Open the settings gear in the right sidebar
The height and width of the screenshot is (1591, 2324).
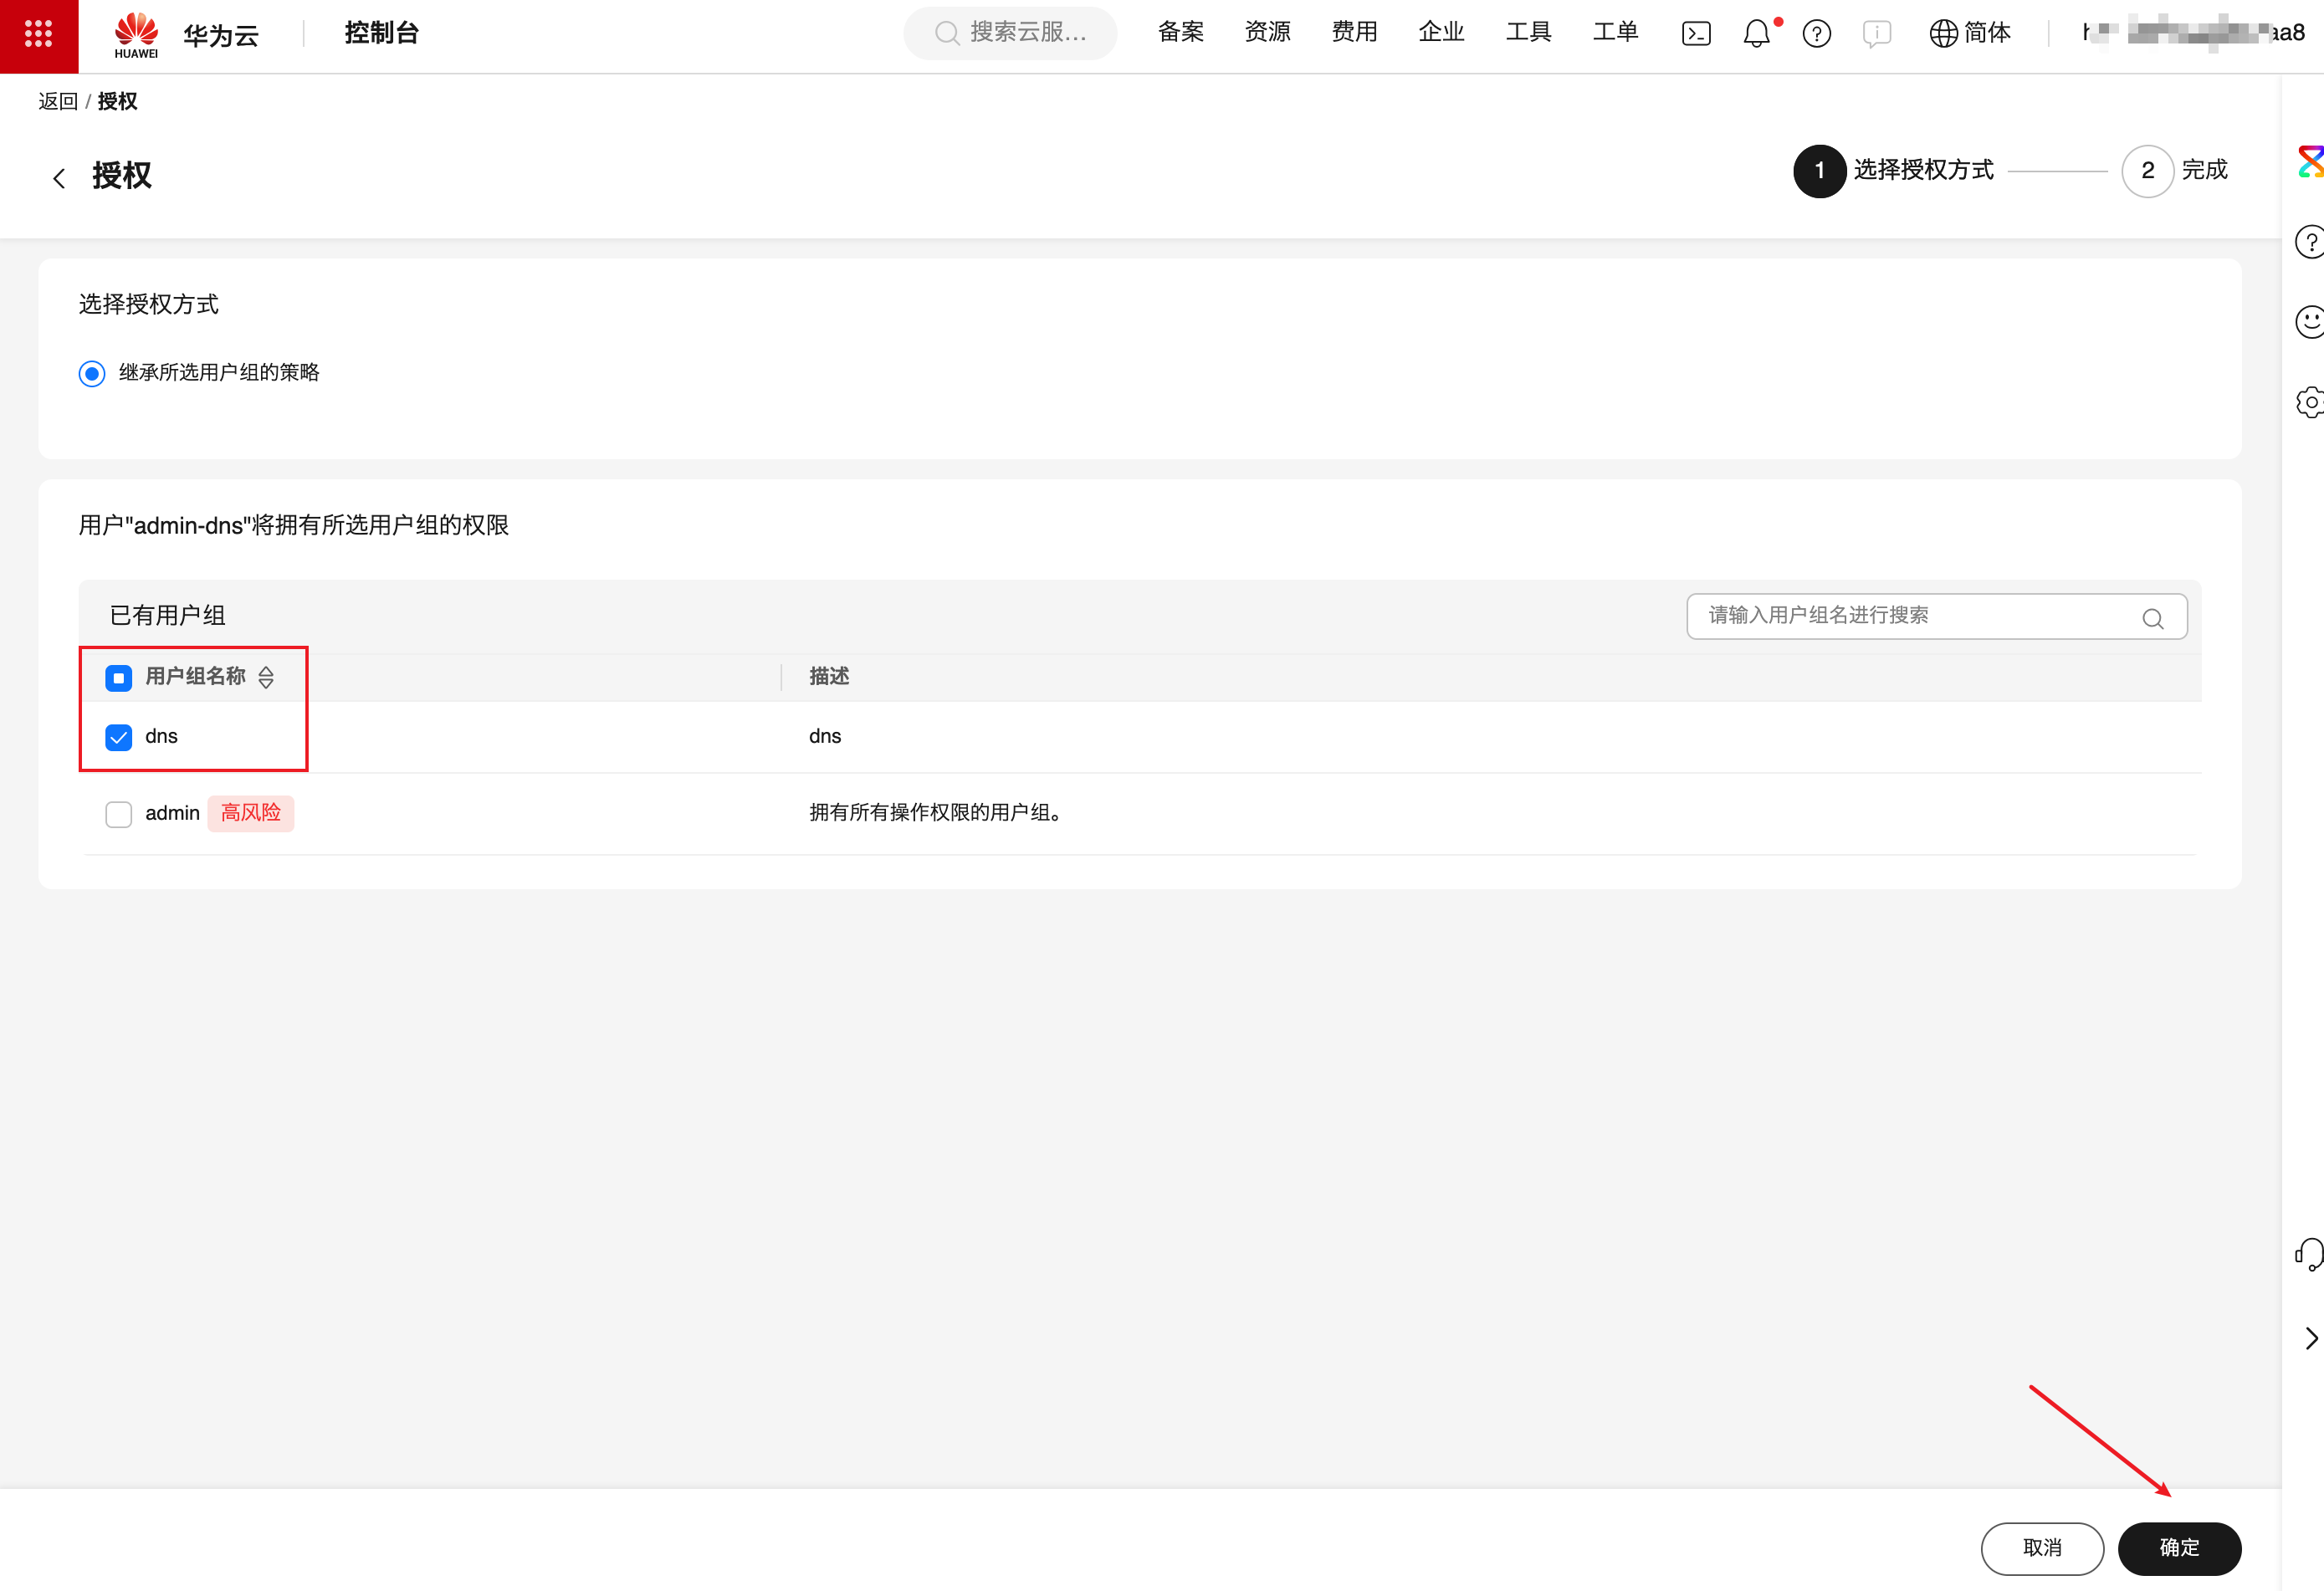(2309, 402)
